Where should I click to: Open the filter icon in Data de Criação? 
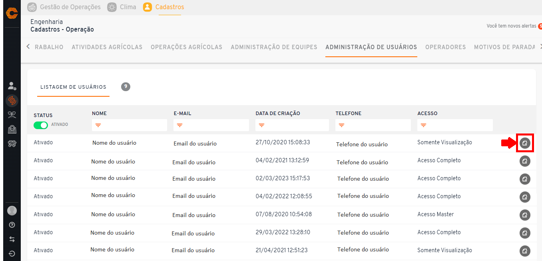(x=261, y=125)
